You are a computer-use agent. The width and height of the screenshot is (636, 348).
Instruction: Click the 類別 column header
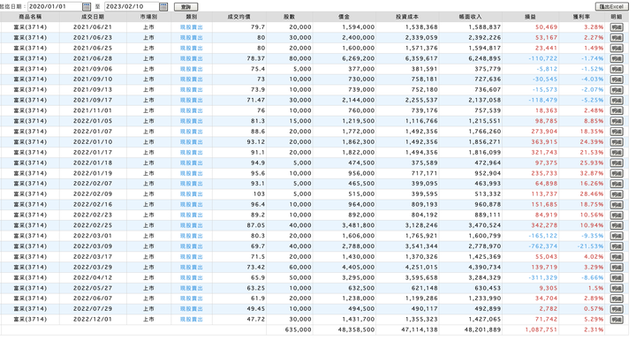point(191,17)
